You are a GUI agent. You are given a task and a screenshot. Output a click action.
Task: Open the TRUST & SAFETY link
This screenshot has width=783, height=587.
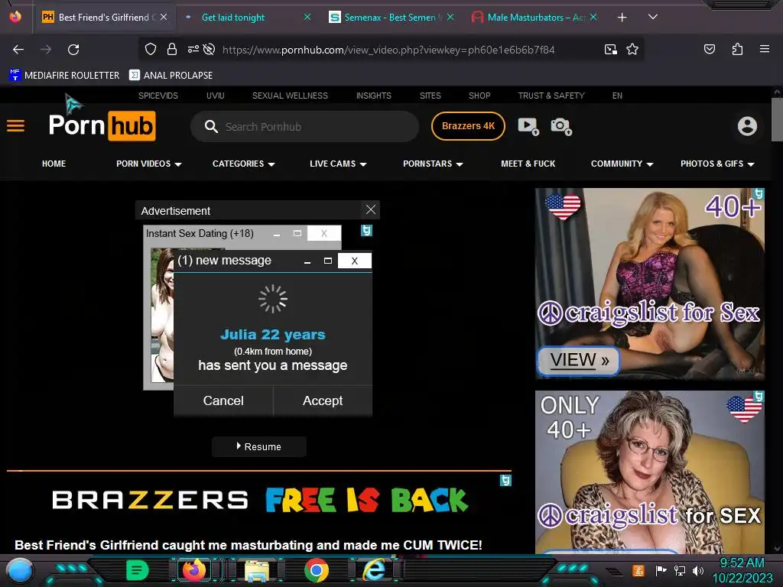[551, 96]
